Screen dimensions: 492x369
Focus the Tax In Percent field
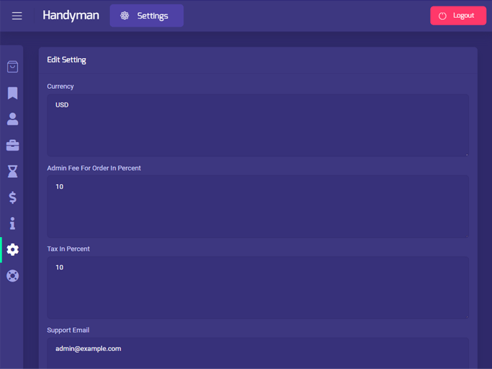[x=257, y=287]
